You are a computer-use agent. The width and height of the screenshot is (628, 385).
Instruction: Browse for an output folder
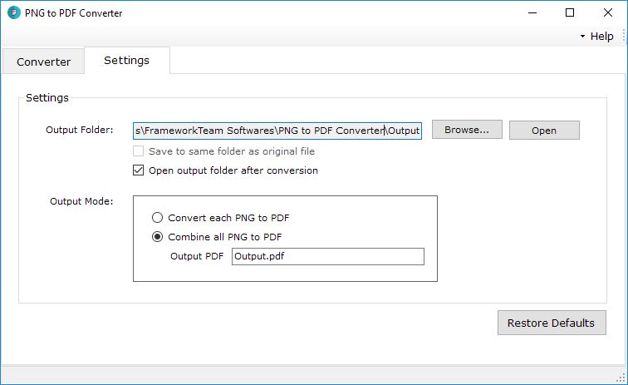click(x=467, y=130)
